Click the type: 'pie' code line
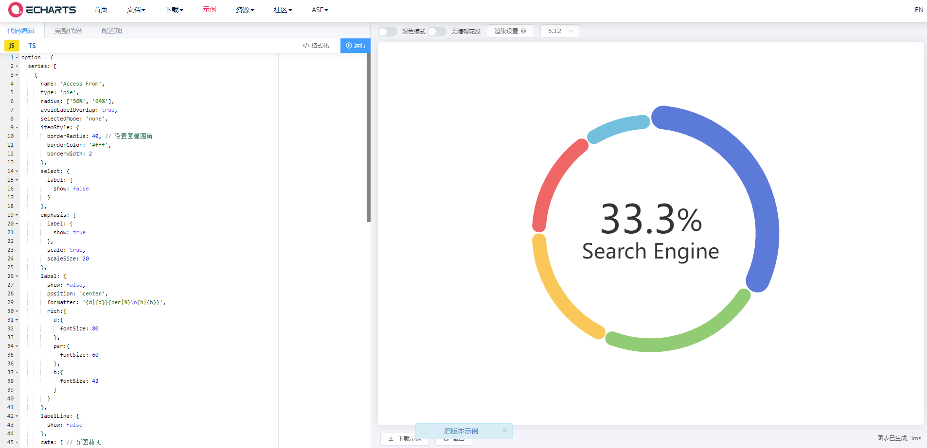This screenshot has width=927, height=448. point(59,92)
